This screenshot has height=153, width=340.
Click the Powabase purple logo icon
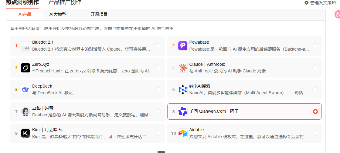pyautogui.click(x=182, y=46)
